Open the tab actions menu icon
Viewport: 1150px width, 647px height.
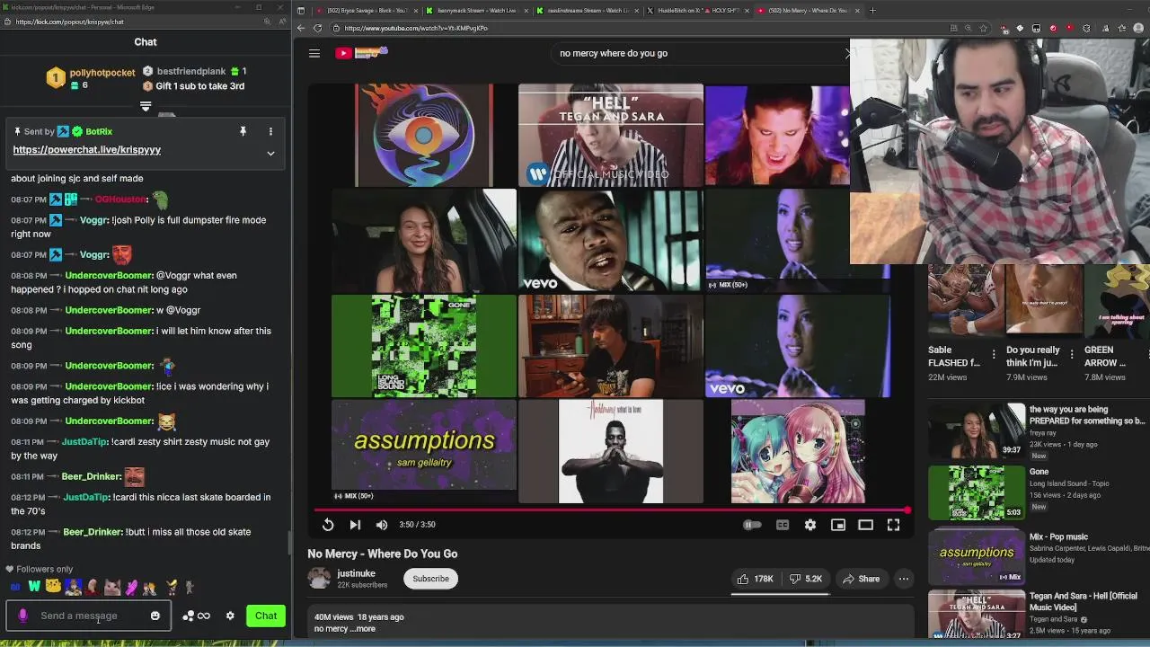301,11
